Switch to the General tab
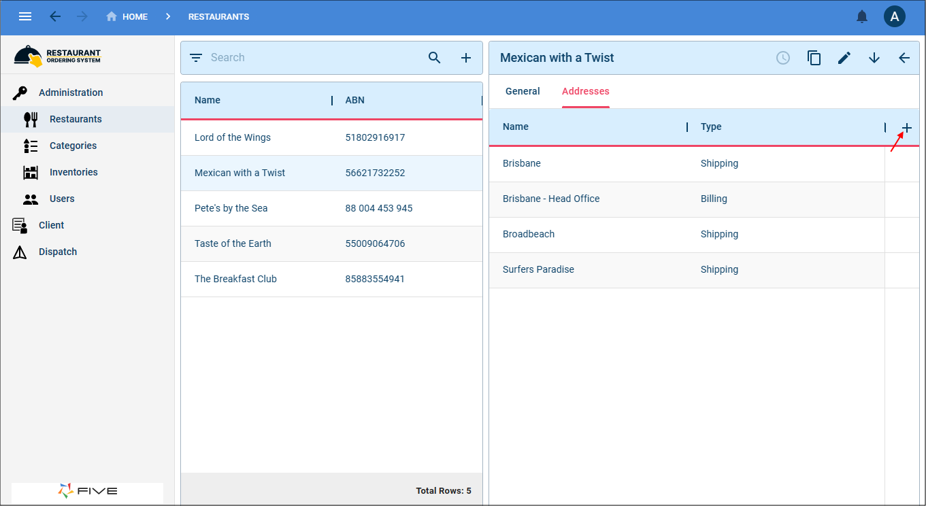The height and width of the screenshot is (506, 926). pos(523,91)
